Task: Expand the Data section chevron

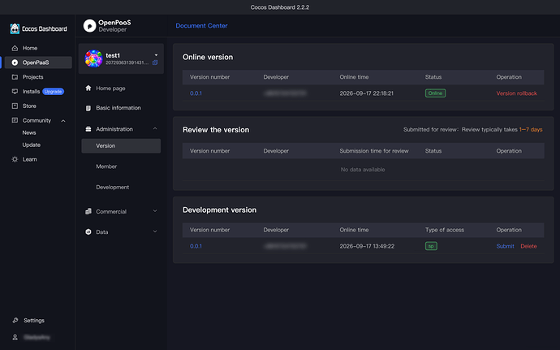Action: pyautogui.click(x=155, y=231)
